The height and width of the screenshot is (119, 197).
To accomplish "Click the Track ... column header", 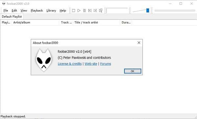I will (66, 22).
